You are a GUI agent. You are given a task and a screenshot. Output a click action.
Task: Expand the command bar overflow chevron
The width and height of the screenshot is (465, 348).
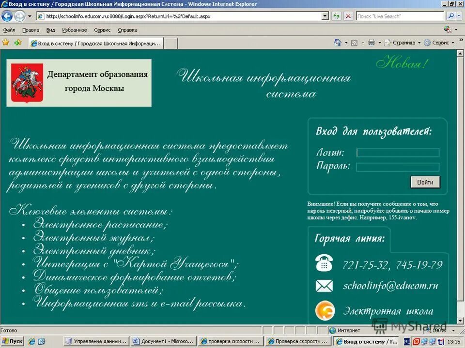(461, 39)
